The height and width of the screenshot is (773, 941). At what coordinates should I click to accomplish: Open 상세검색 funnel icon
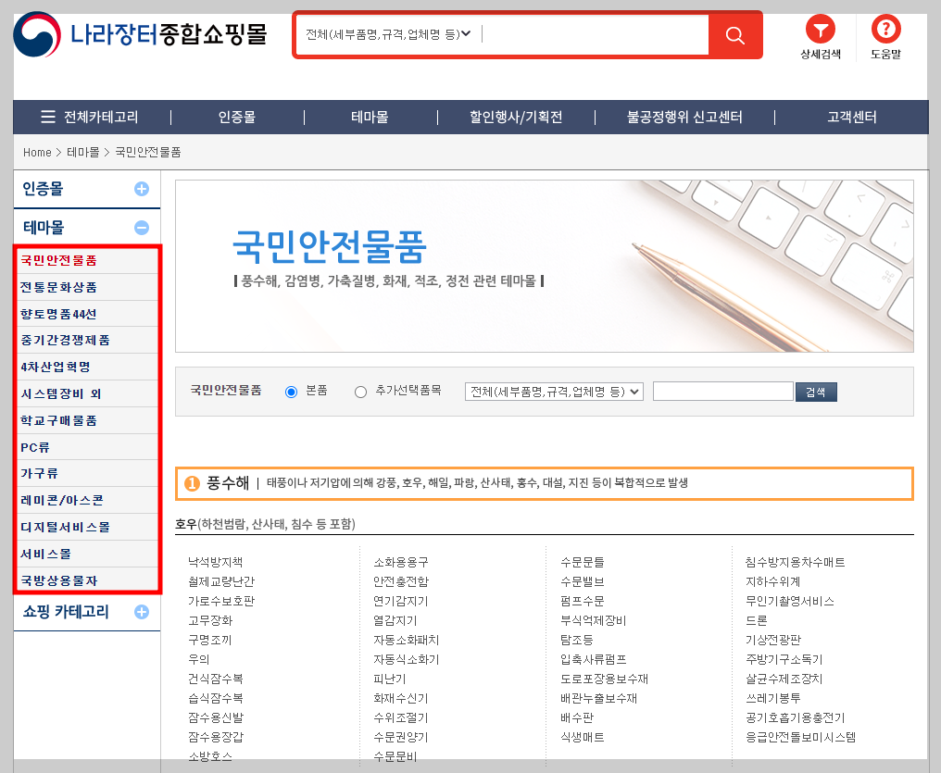coord(820,29)
